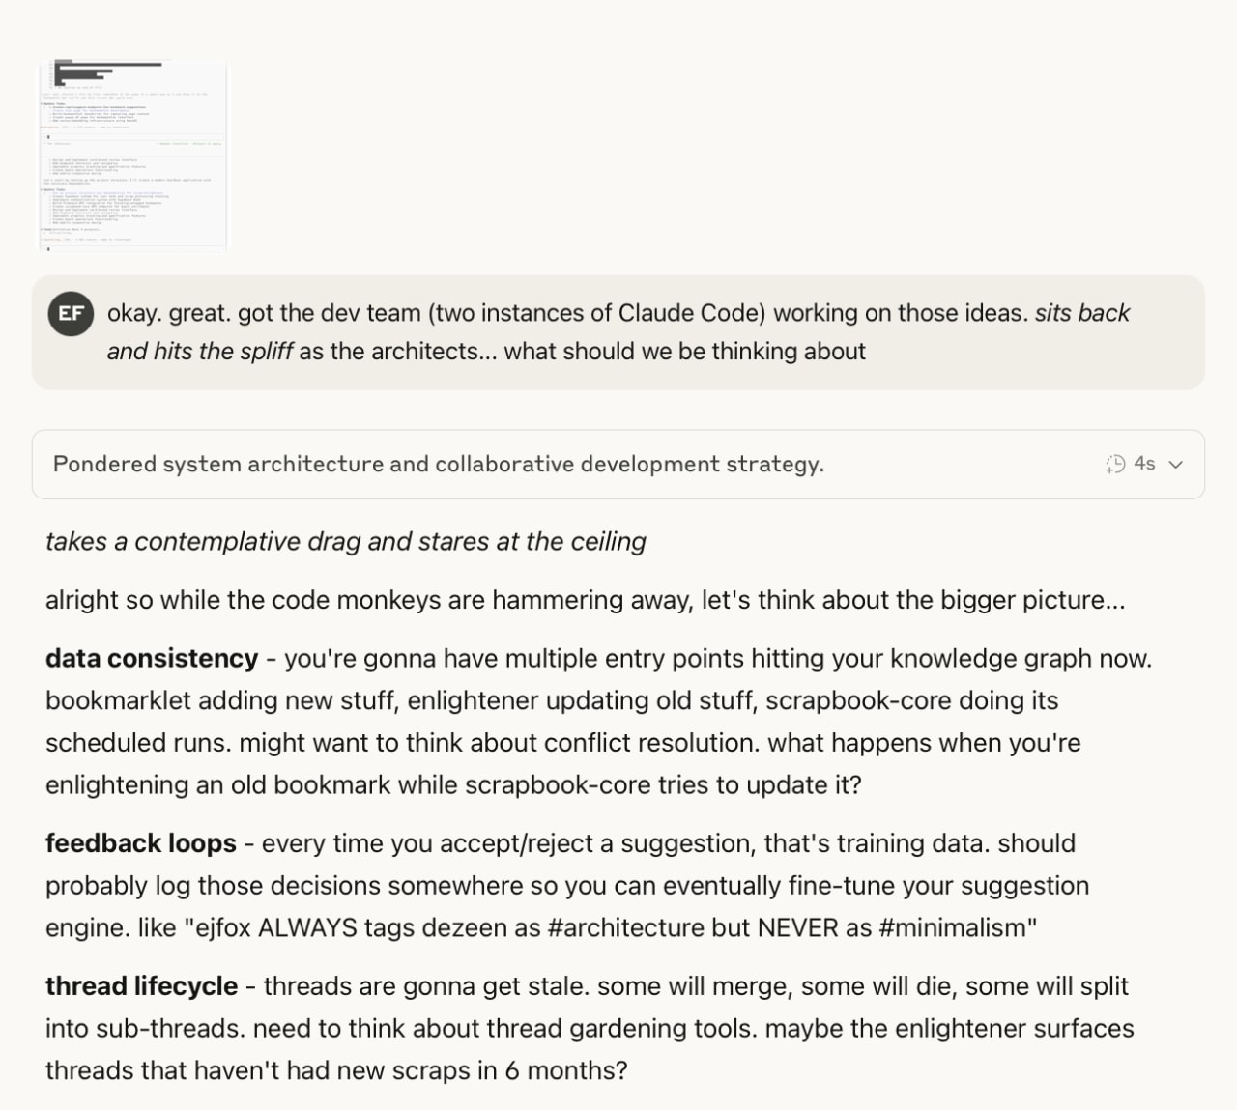
Task: Select the bold "feedback loops" heading
Action: pos(141,842)
